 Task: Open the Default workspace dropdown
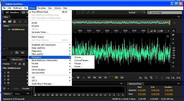point(137,13)
